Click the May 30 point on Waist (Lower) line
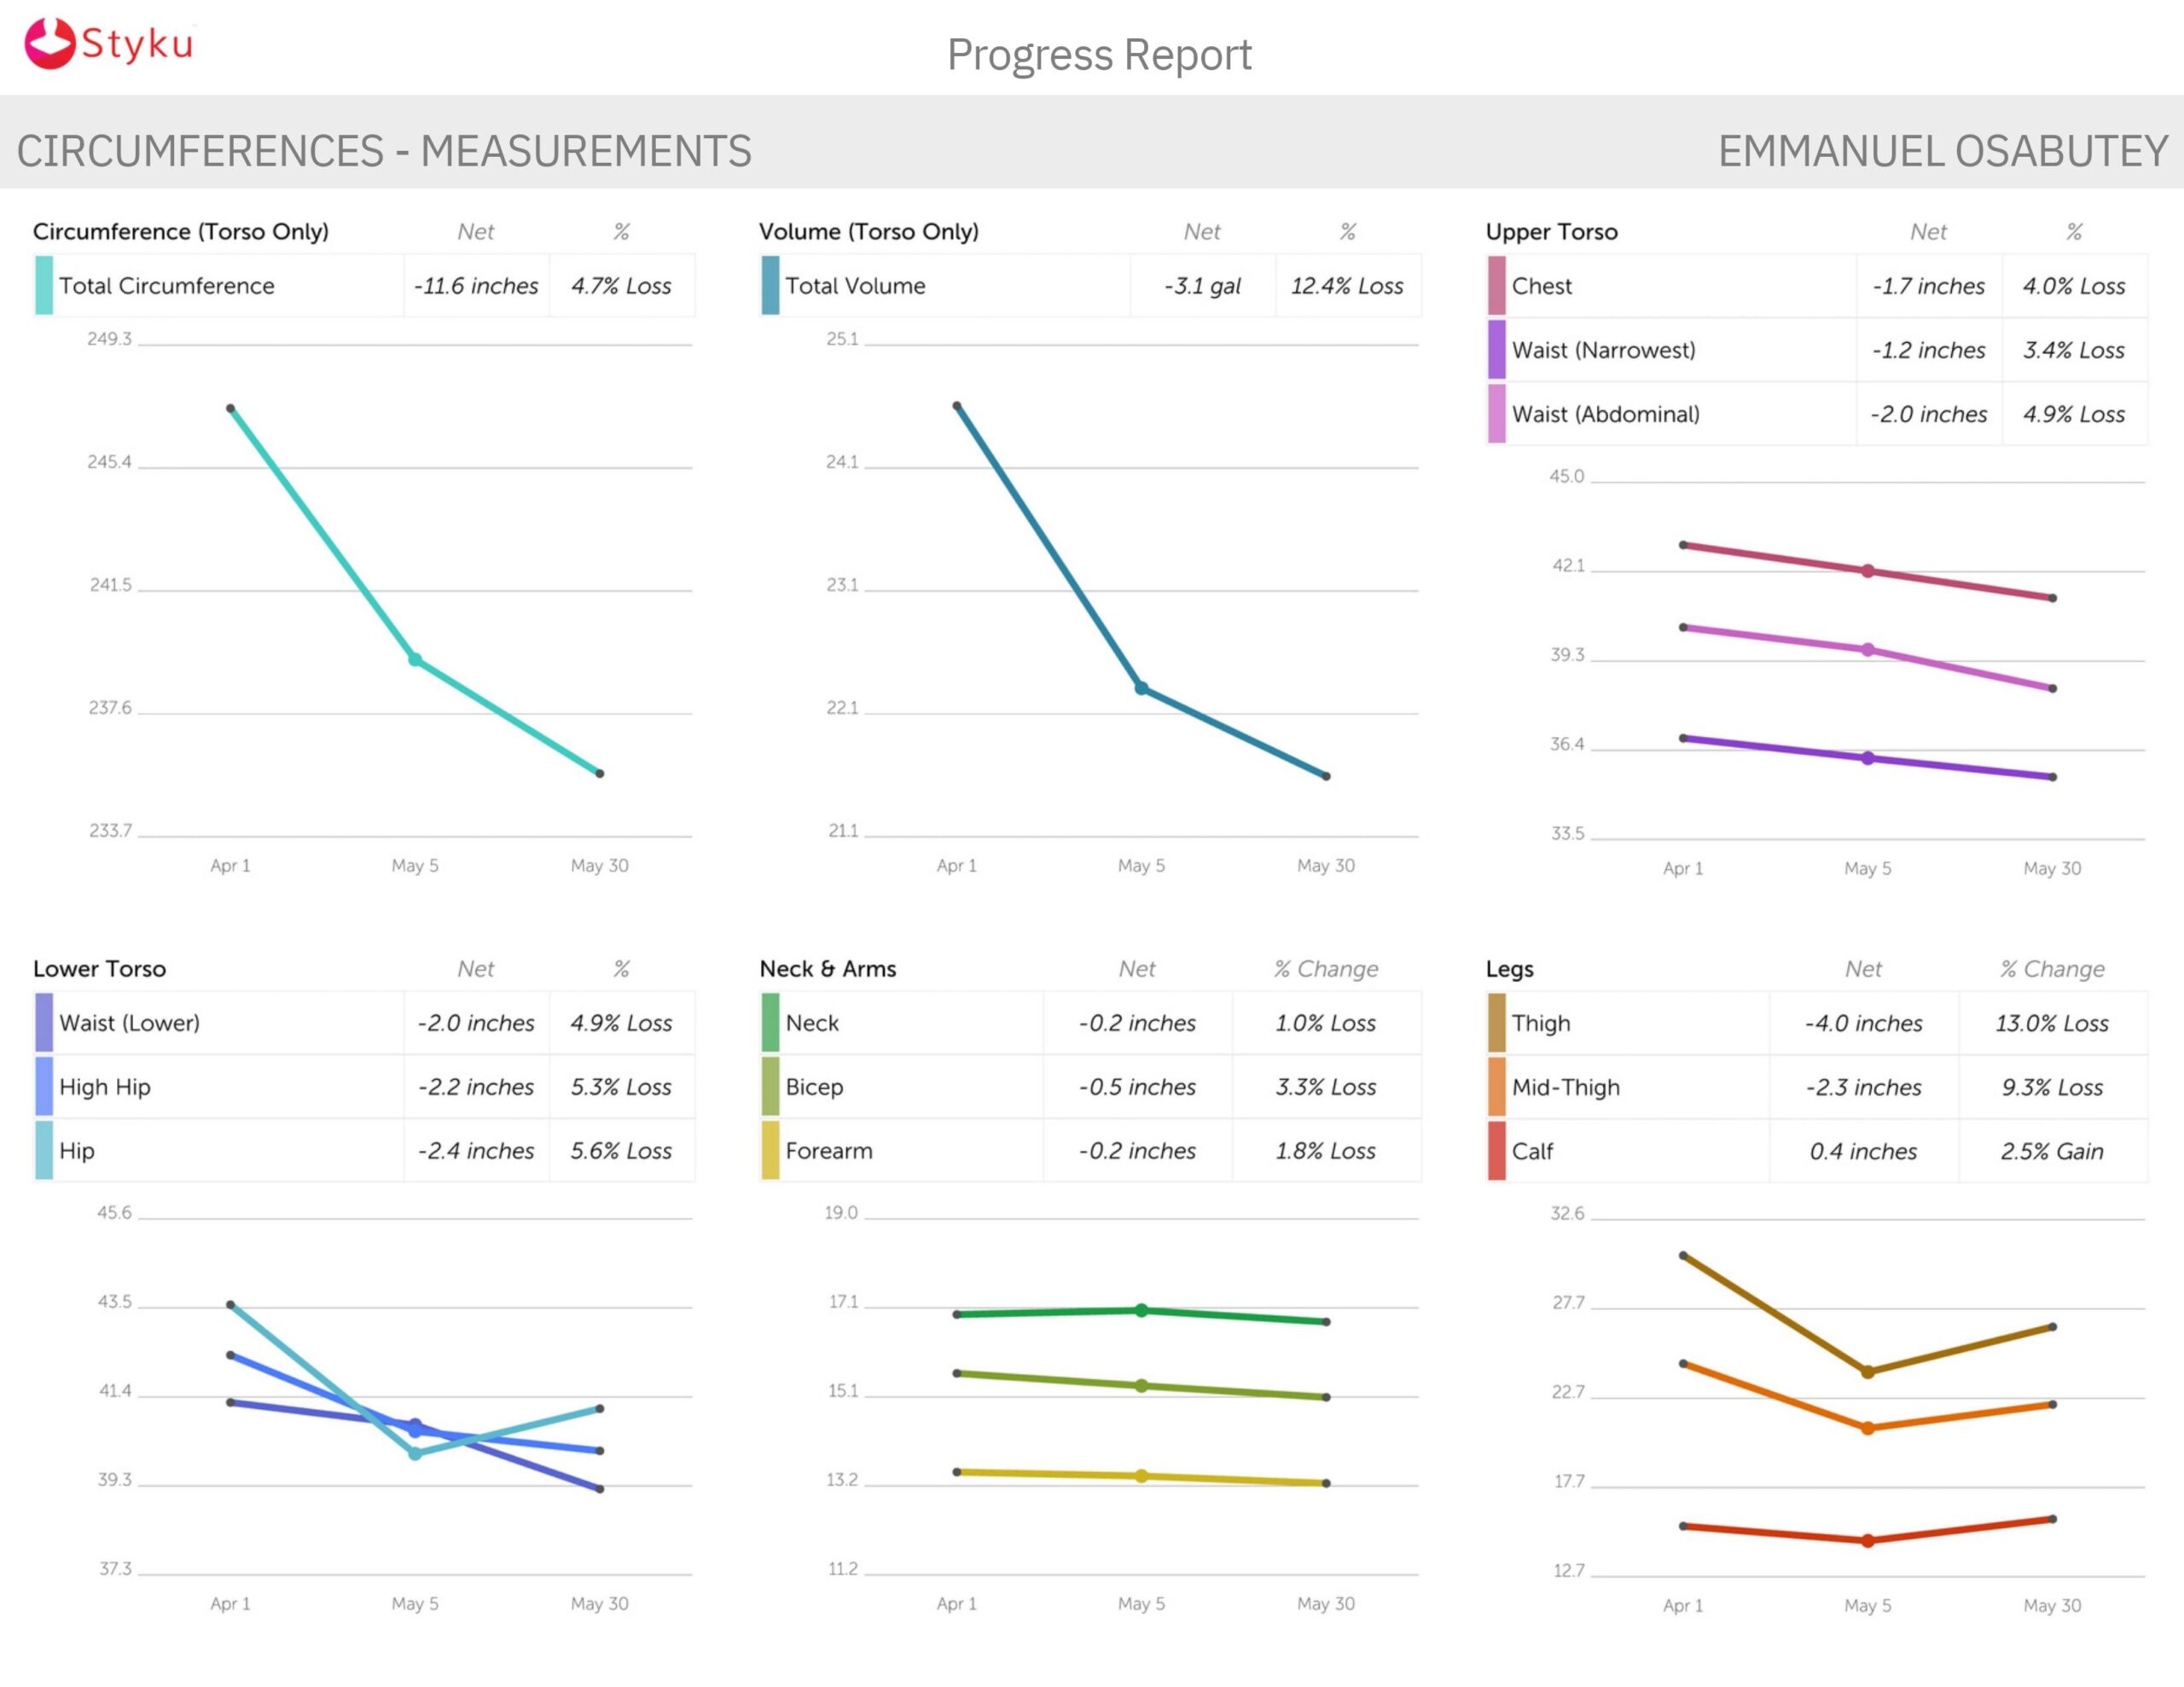 600,1489
